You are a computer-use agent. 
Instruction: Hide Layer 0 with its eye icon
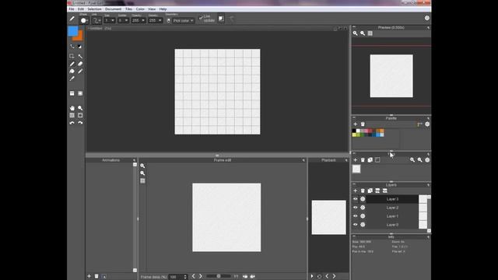356,225
